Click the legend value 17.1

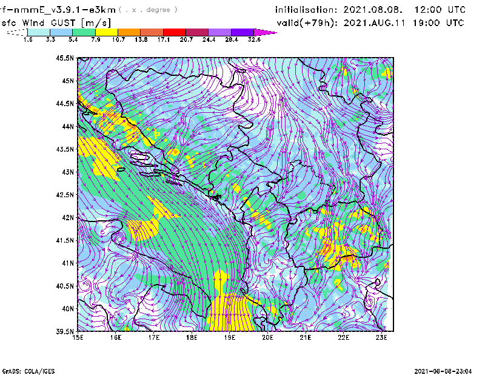coord(164,39)
